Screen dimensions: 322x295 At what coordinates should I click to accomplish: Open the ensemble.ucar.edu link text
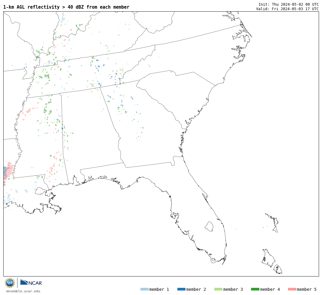(23, 291)
